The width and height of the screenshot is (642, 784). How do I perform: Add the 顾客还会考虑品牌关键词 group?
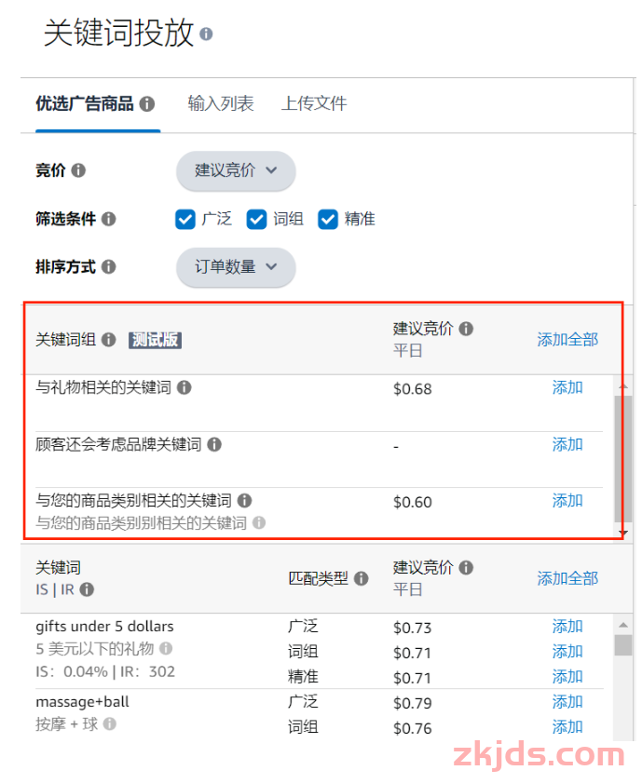click(567, 444)
